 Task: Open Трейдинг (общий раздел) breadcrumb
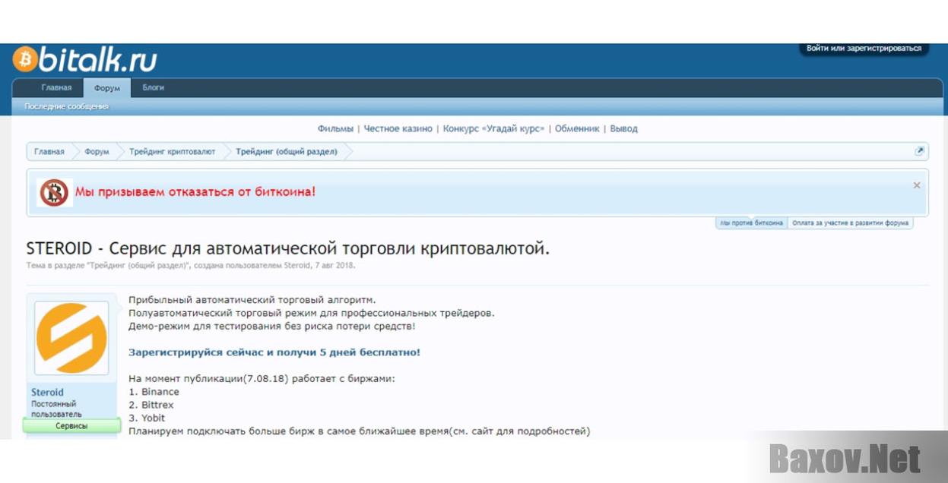286,152
